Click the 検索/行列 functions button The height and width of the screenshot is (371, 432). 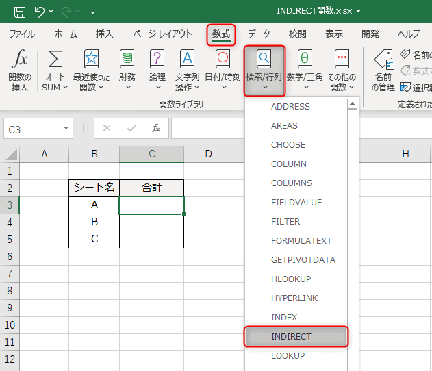click(x=264, y=71)
